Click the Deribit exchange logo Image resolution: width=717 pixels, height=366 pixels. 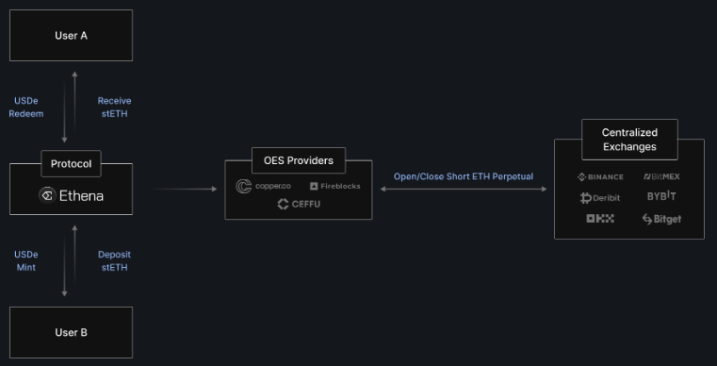pyautogui.click(x=600, y=198)
